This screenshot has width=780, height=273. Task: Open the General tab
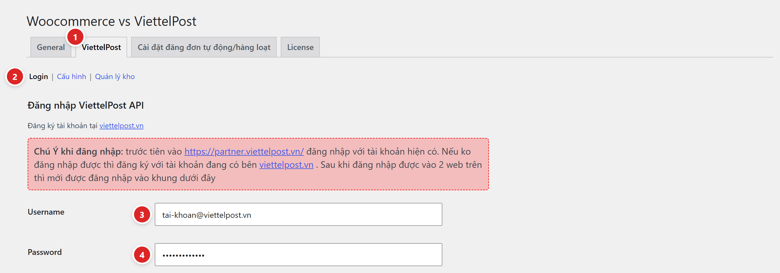point(51,47)
